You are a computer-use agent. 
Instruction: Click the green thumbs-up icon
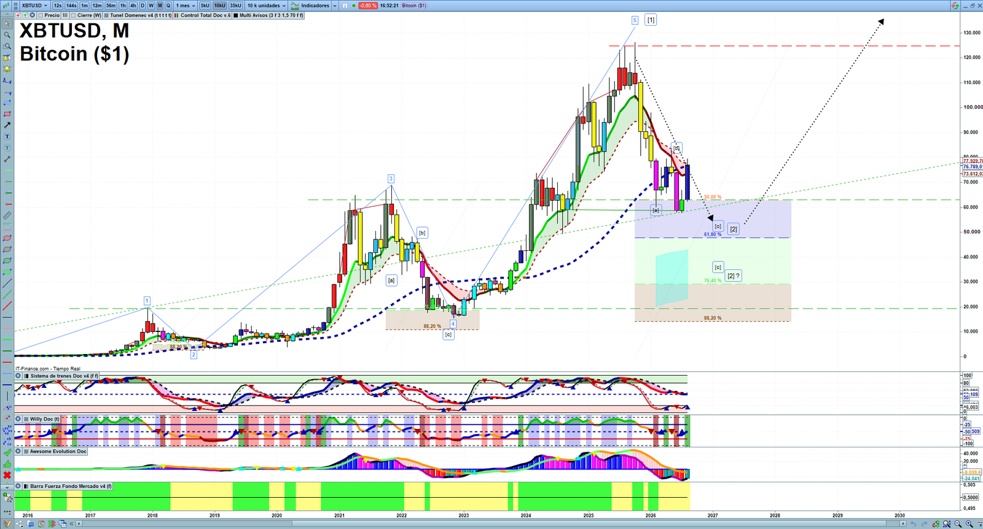7,464
